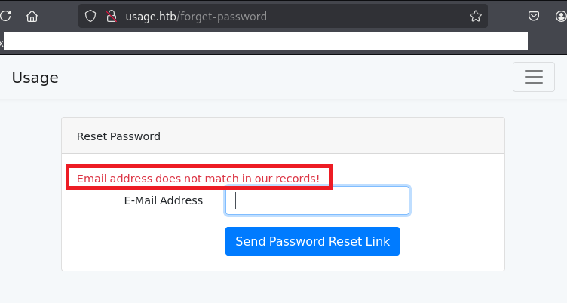Click the E-Mail Address label
Screen dimensions: 567x303
(x=163, y=200)
